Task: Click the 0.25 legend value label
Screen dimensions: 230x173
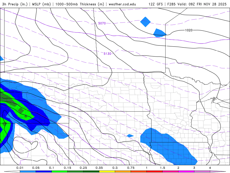Action: [x=83, y=168]
